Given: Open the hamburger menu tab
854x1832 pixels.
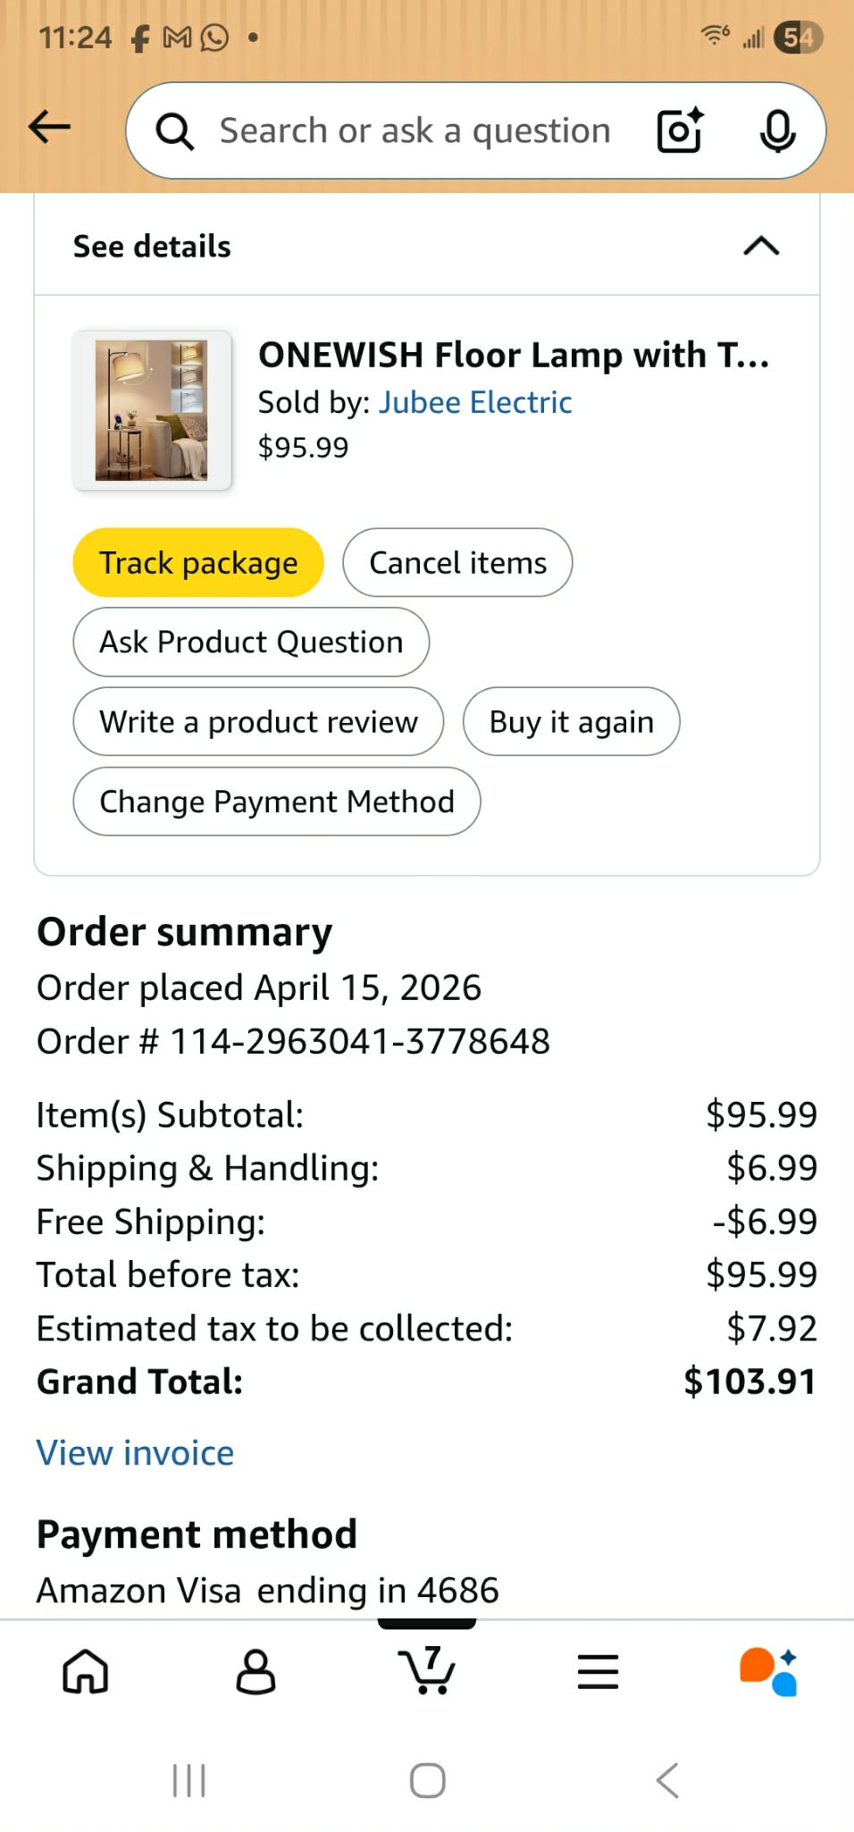Looking at the screenshot, I should tap(598, 1671).
